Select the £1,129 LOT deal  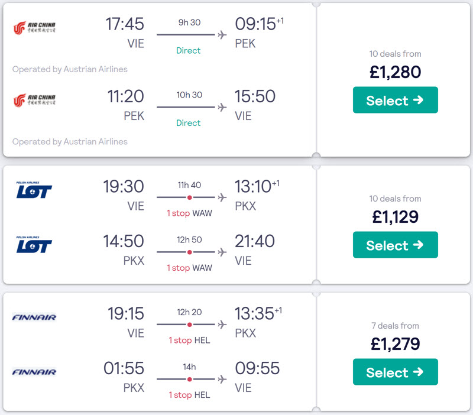coord(395,245)
